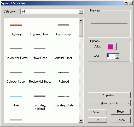The height and width of the screenshot is (127, 134).
Task: Increase line width with up arrow
Action: click(118, 55)
